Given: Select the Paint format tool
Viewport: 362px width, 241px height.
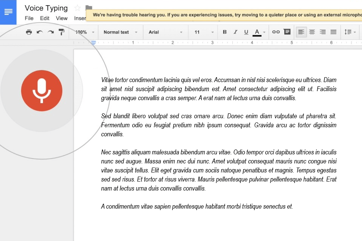Looking at the screenshot, I should point(61,32).
